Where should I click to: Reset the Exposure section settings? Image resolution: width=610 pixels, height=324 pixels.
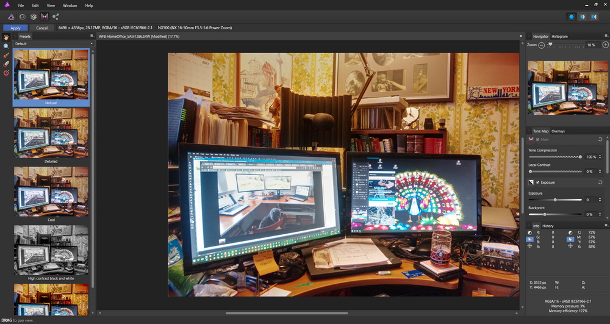600,182
